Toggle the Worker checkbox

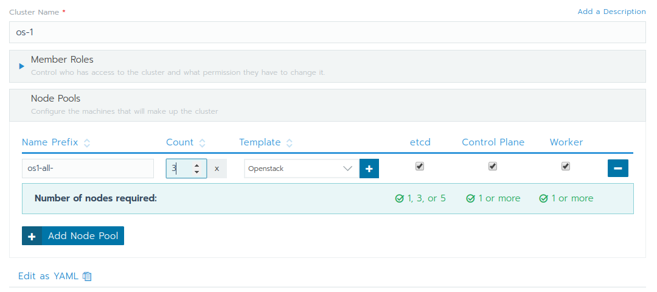click(566, 166)
